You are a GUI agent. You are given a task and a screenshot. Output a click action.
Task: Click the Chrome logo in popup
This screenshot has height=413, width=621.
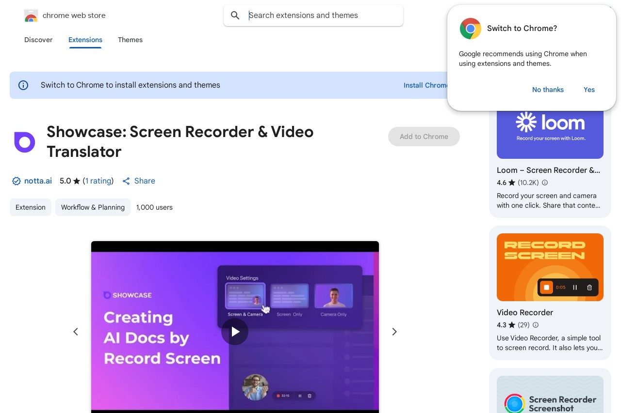470,29
